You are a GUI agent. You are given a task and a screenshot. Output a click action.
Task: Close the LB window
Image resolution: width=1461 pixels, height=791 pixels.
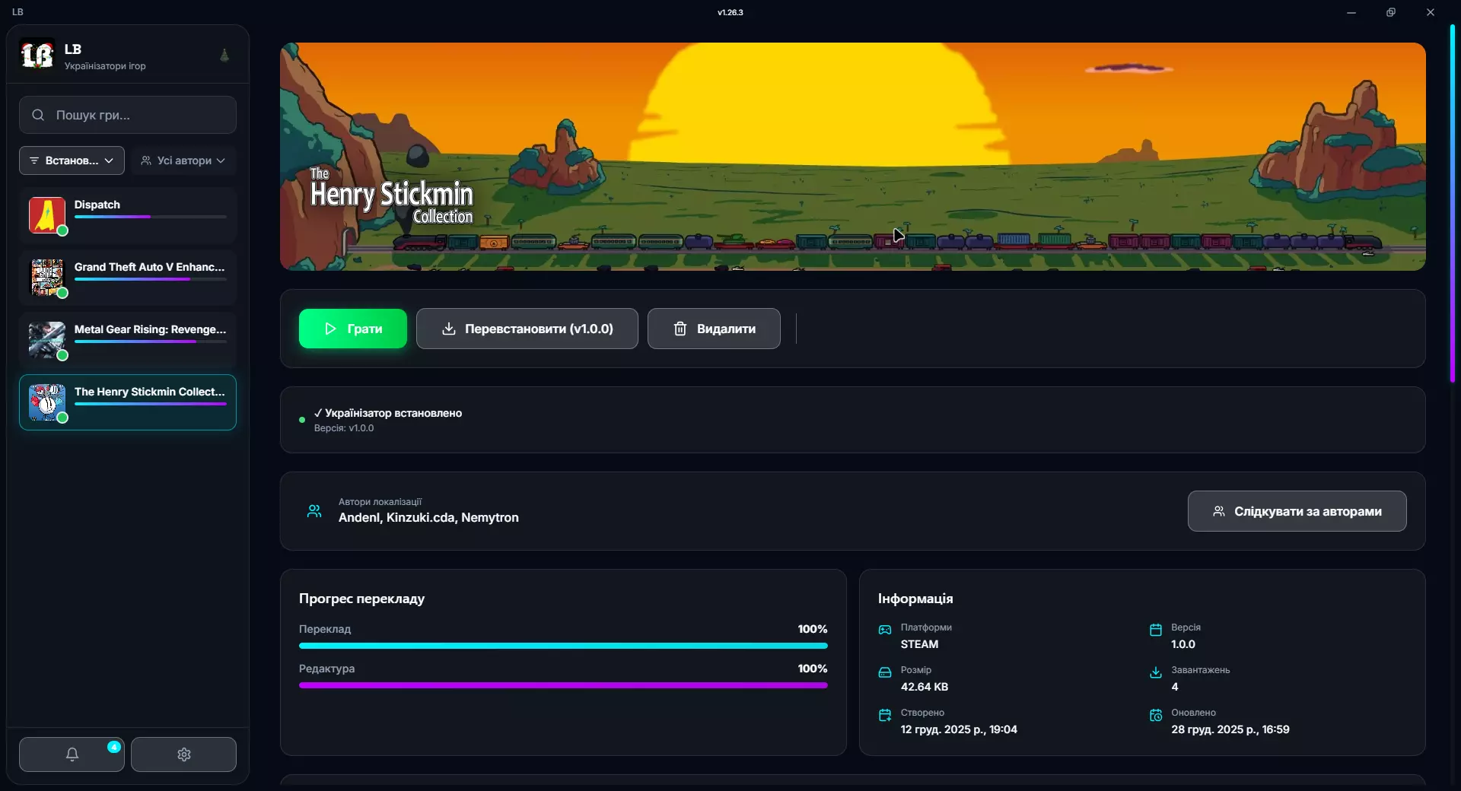tap(1431, 12)
